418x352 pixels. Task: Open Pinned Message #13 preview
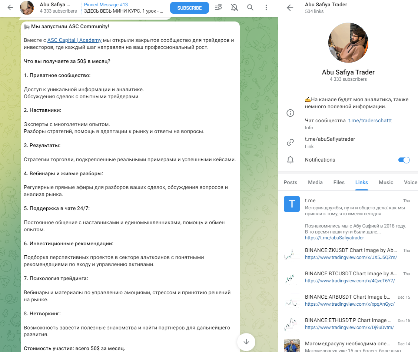coord(123,8)
